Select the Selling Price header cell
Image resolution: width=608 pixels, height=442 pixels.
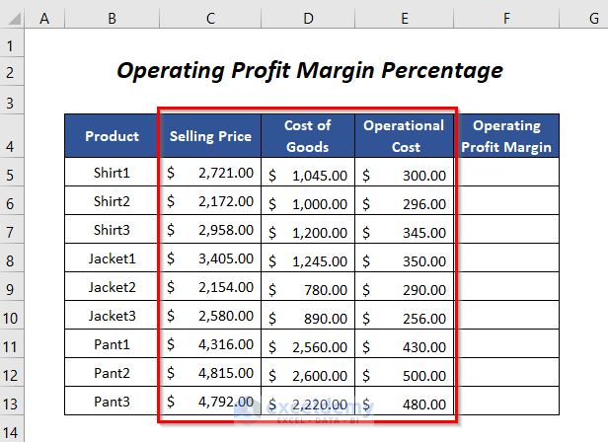coord(210,136)
